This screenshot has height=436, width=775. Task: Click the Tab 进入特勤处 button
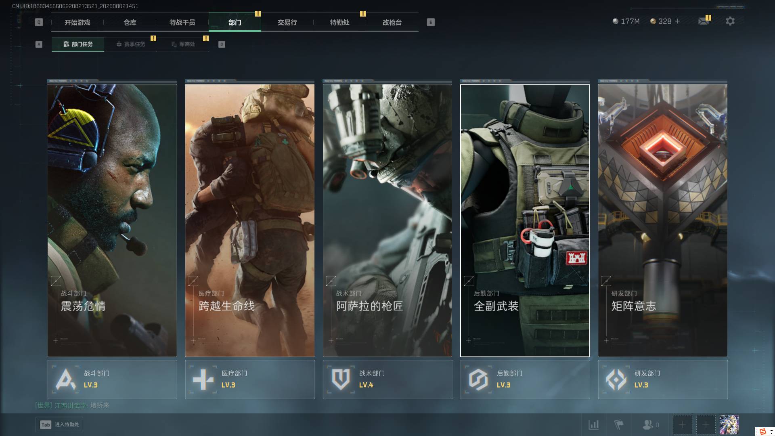tap(59, 425)
